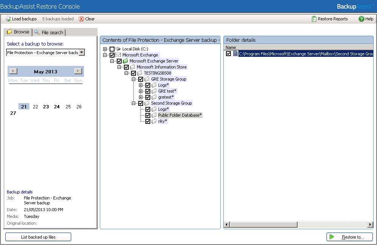The image size is (377, 245).
Task: Click the right scroll arrow in Folder details
Action: coord(370,225)
